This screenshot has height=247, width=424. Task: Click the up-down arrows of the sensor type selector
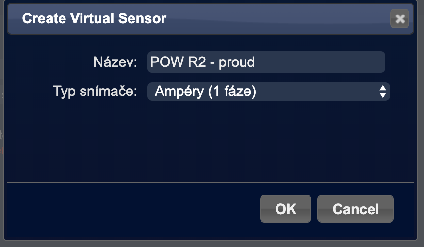coord(383,91)
